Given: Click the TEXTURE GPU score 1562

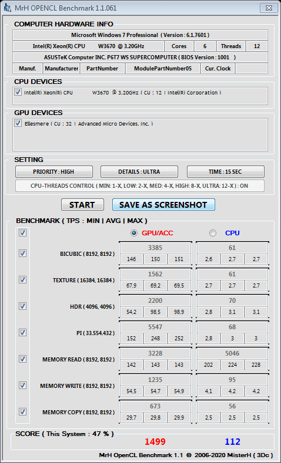Looking at the screenshot, I should click(155, 274).
